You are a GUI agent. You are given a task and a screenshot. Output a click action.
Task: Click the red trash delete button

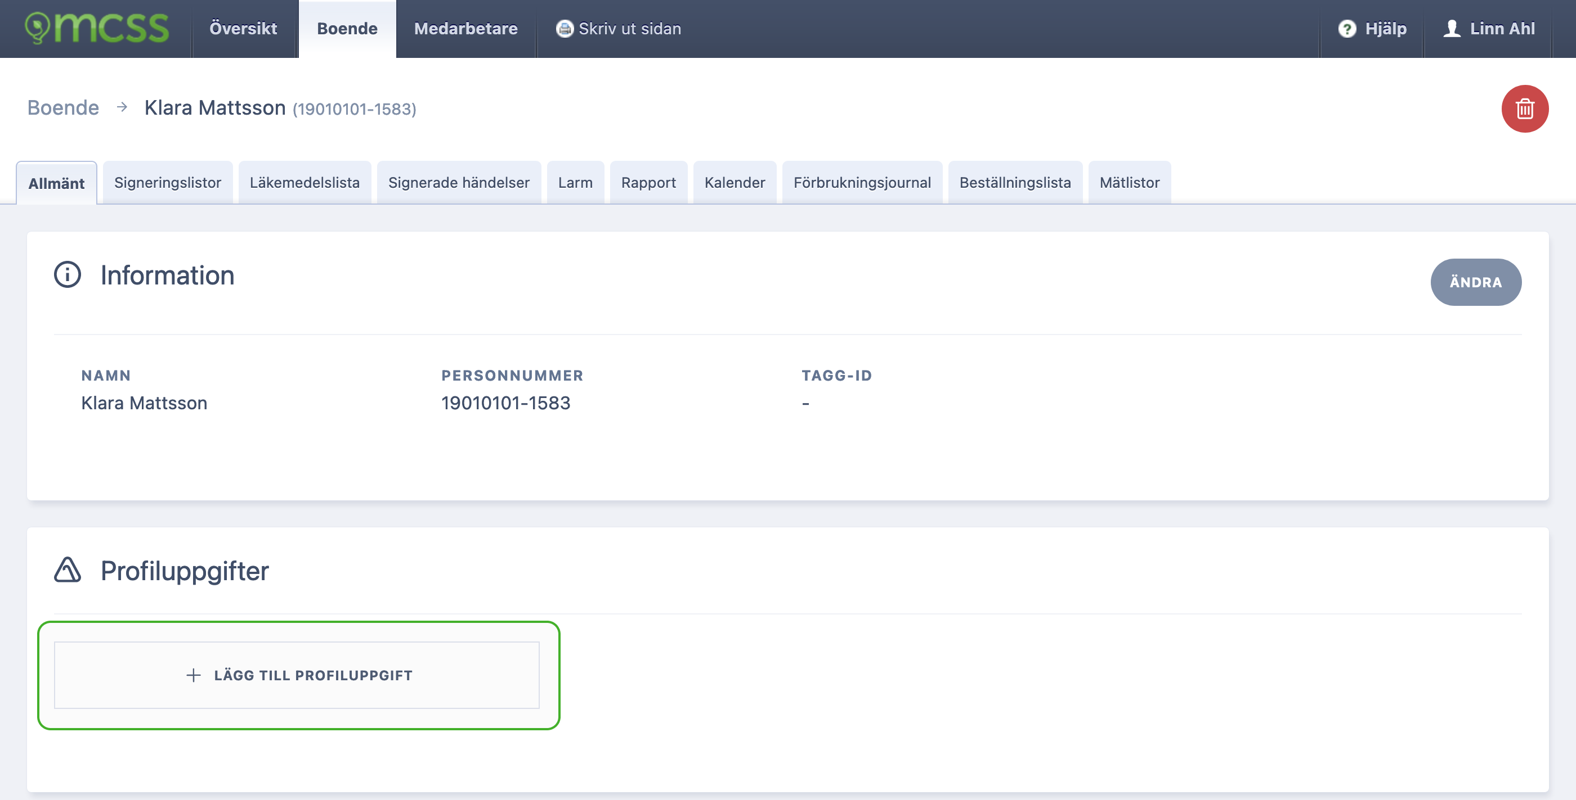click(x=1525, y=109)
